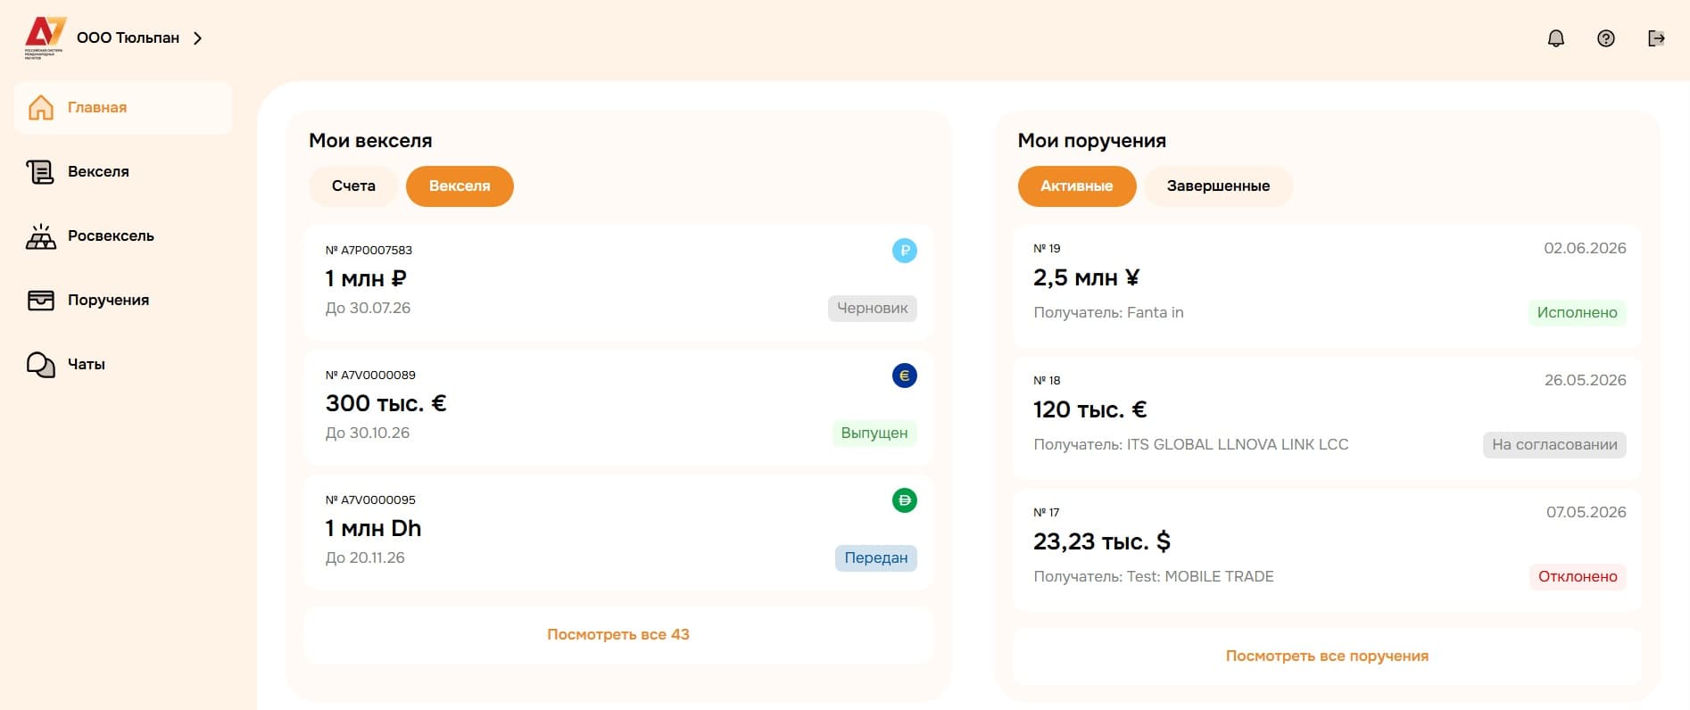The width and height of the screenshot is (1690, 710).
Task: Switch to the Счета tab
Action: [x=353, y=186]
